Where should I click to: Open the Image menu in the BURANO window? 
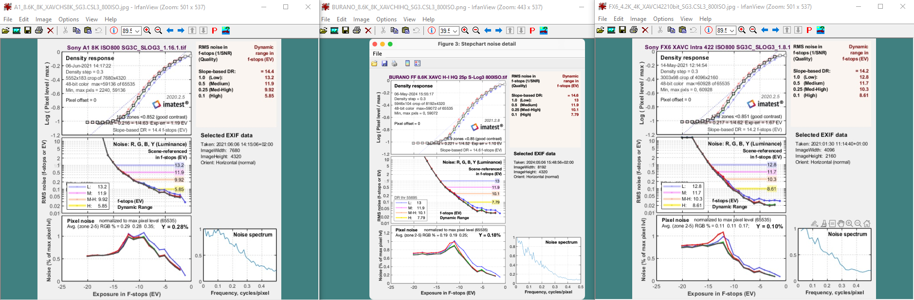coord(361,19)
